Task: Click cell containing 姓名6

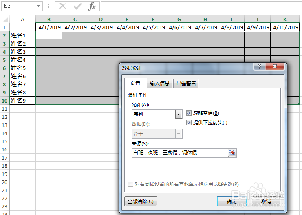Action: [x=22, y=76]
